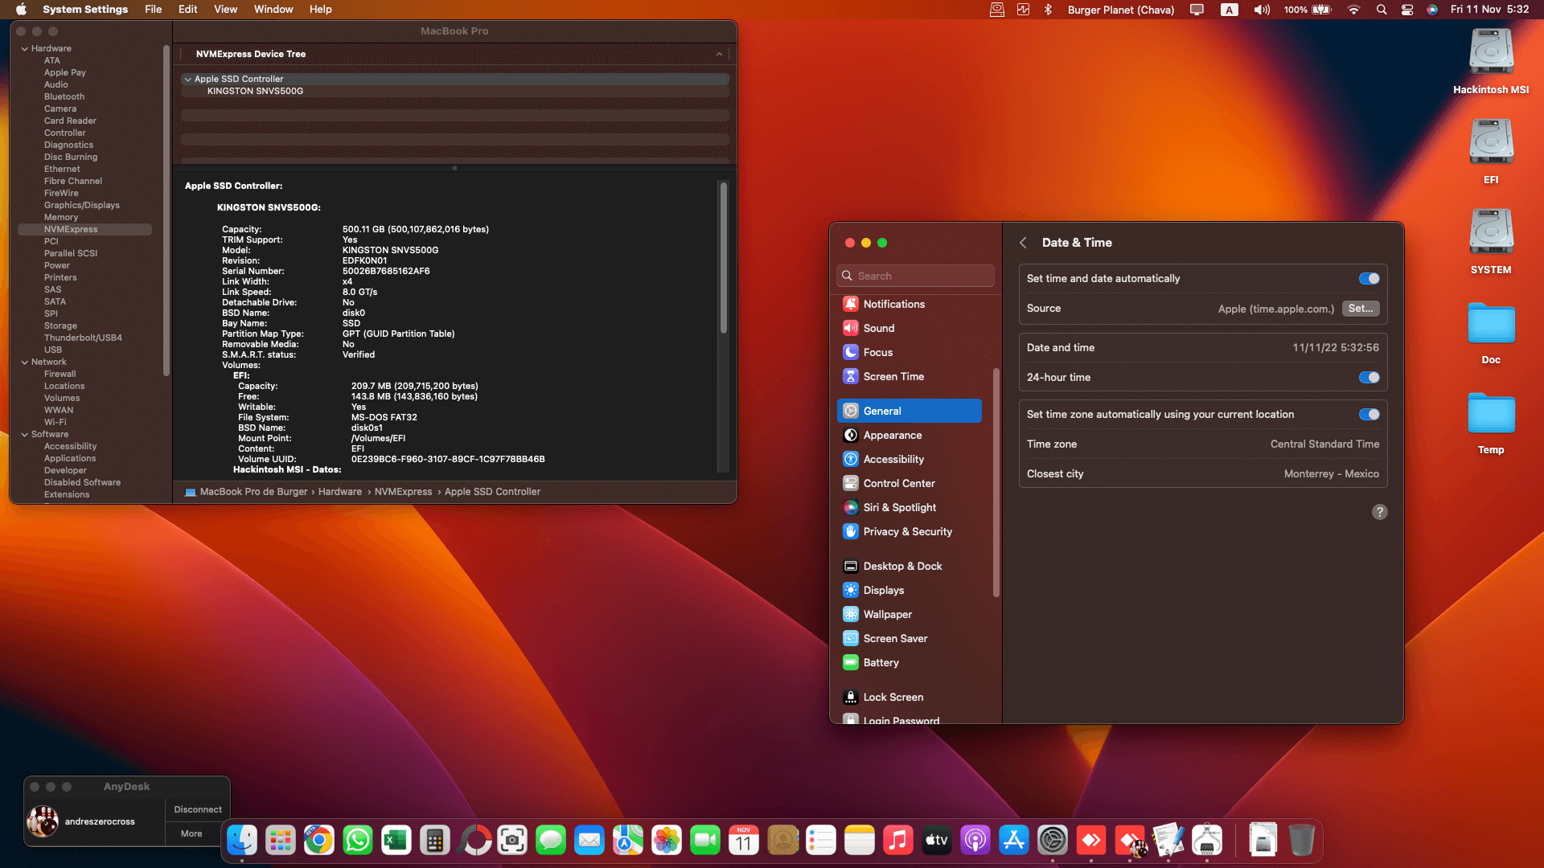Open Sound settings in sidebar

[x=910, y=328]
